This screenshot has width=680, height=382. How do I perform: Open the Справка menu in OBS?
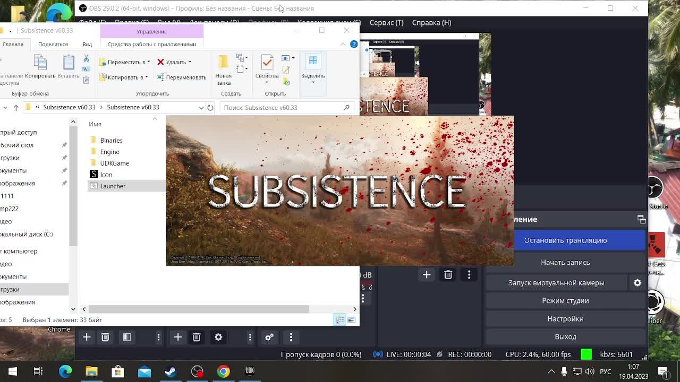(x=432, y=22)
